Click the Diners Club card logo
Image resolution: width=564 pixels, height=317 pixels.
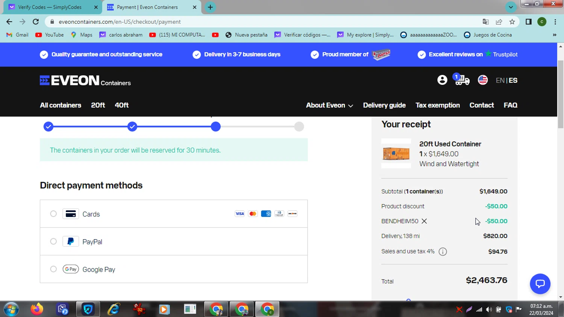coord(279,214)
